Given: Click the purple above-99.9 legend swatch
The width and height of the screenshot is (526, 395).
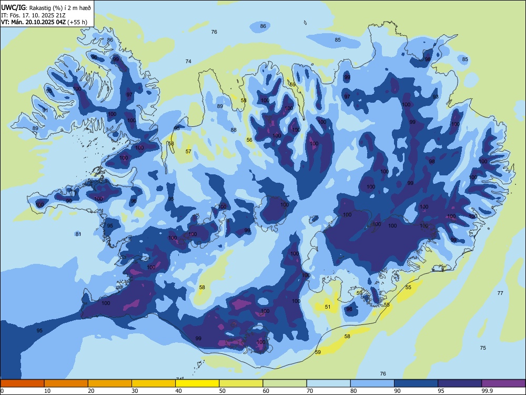Looking at the screenshot, I should [503, 383].
